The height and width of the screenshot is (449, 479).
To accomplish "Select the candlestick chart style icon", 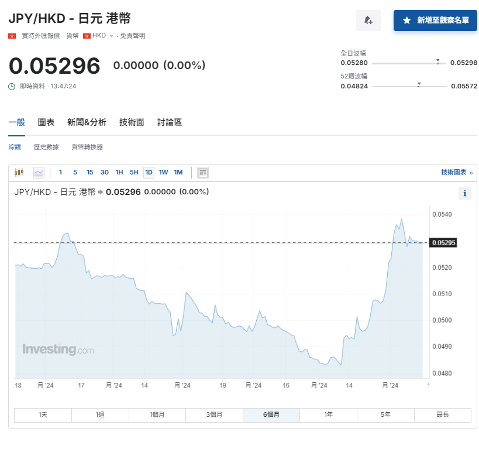I will point(19,172).
